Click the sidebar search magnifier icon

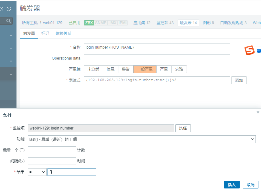pos(9,21)
